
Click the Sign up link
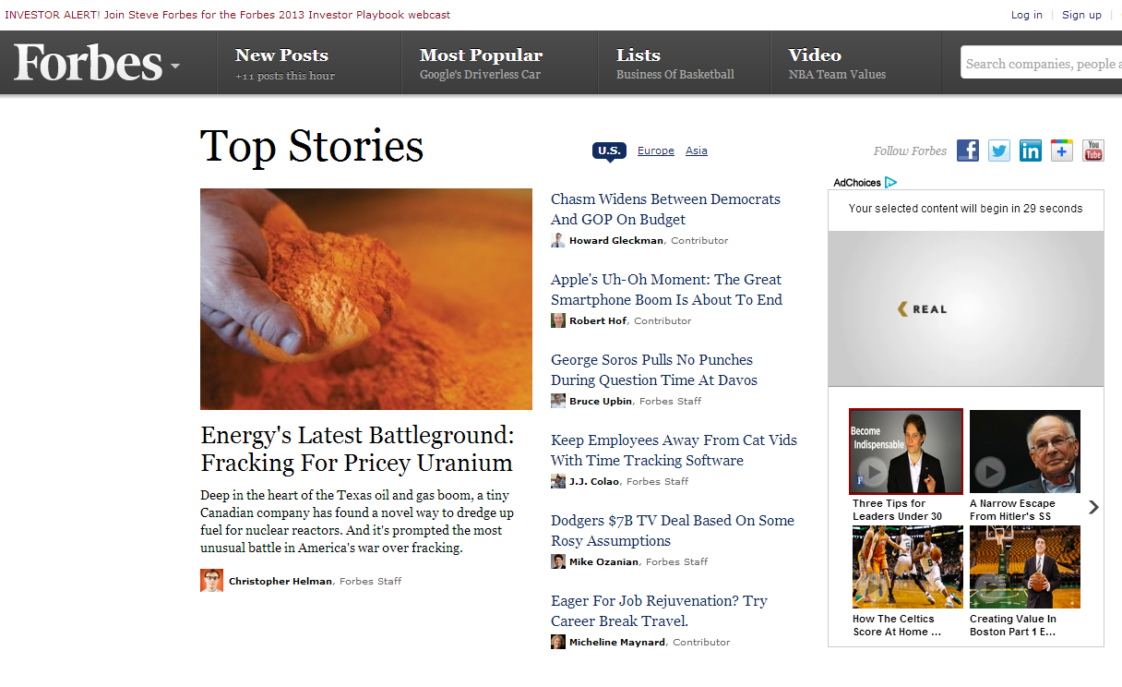[x=1081, y=15]
